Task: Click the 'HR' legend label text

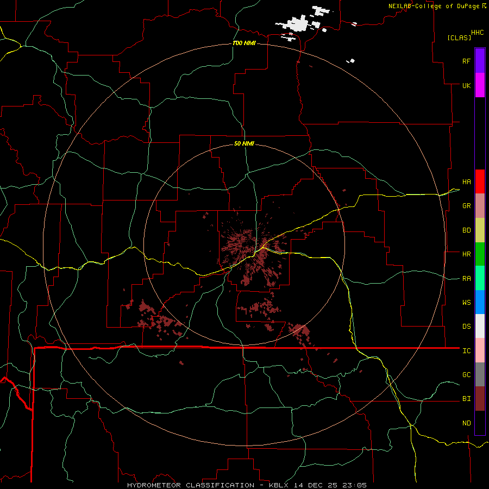Action: 467,254
